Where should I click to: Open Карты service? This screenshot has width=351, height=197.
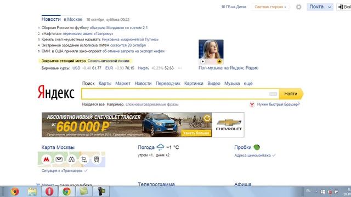105,84
